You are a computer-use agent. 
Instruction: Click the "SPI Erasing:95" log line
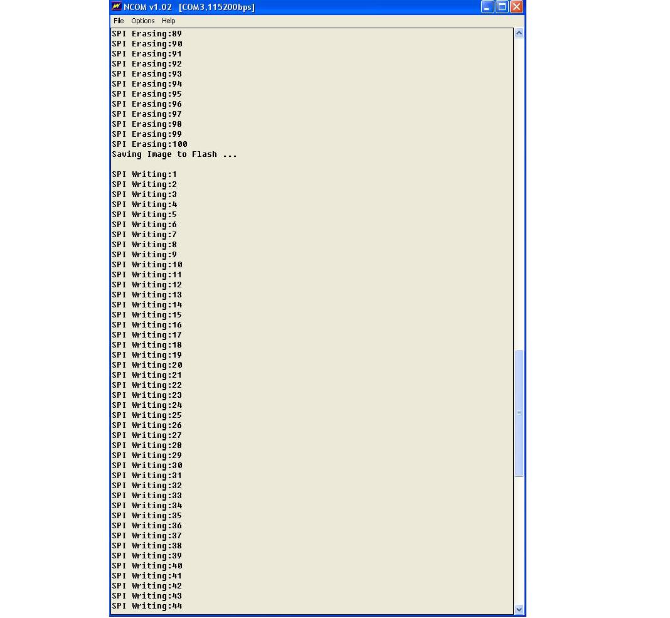click(147, 94)
